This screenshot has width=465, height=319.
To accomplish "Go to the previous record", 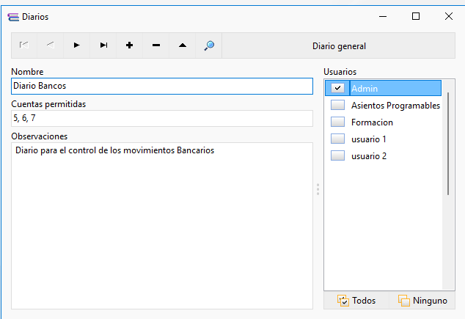I will pyautogui.click(x=51, y=45).
